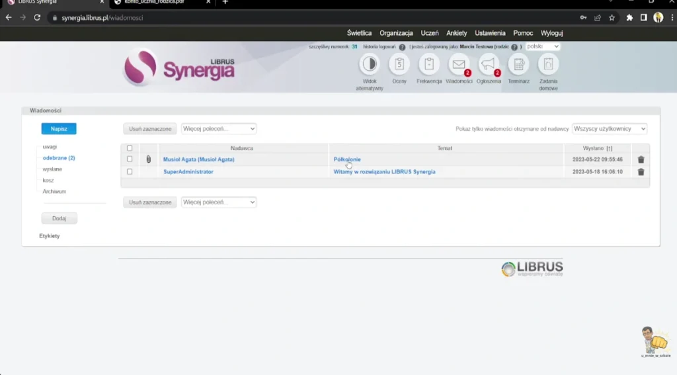Click the browser back arrow
This screenshot has height=375, width=677.
coord(9,18)
